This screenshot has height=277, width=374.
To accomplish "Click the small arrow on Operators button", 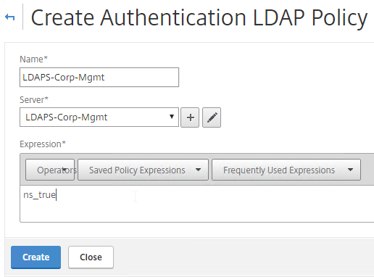I will pos(65,169).
